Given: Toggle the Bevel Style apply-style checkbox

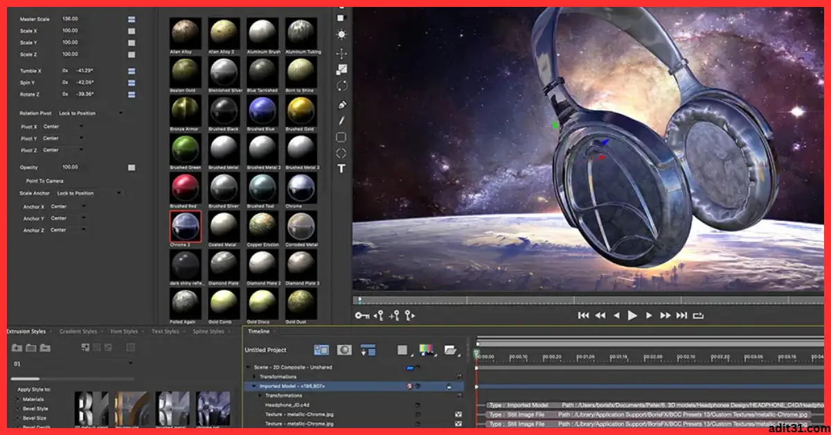Looking at the screenshot, I should pos(17,409).
